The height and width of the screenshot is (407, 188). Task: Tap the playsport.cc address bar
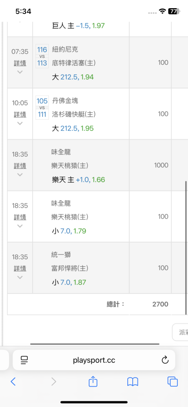pos(94,360)
